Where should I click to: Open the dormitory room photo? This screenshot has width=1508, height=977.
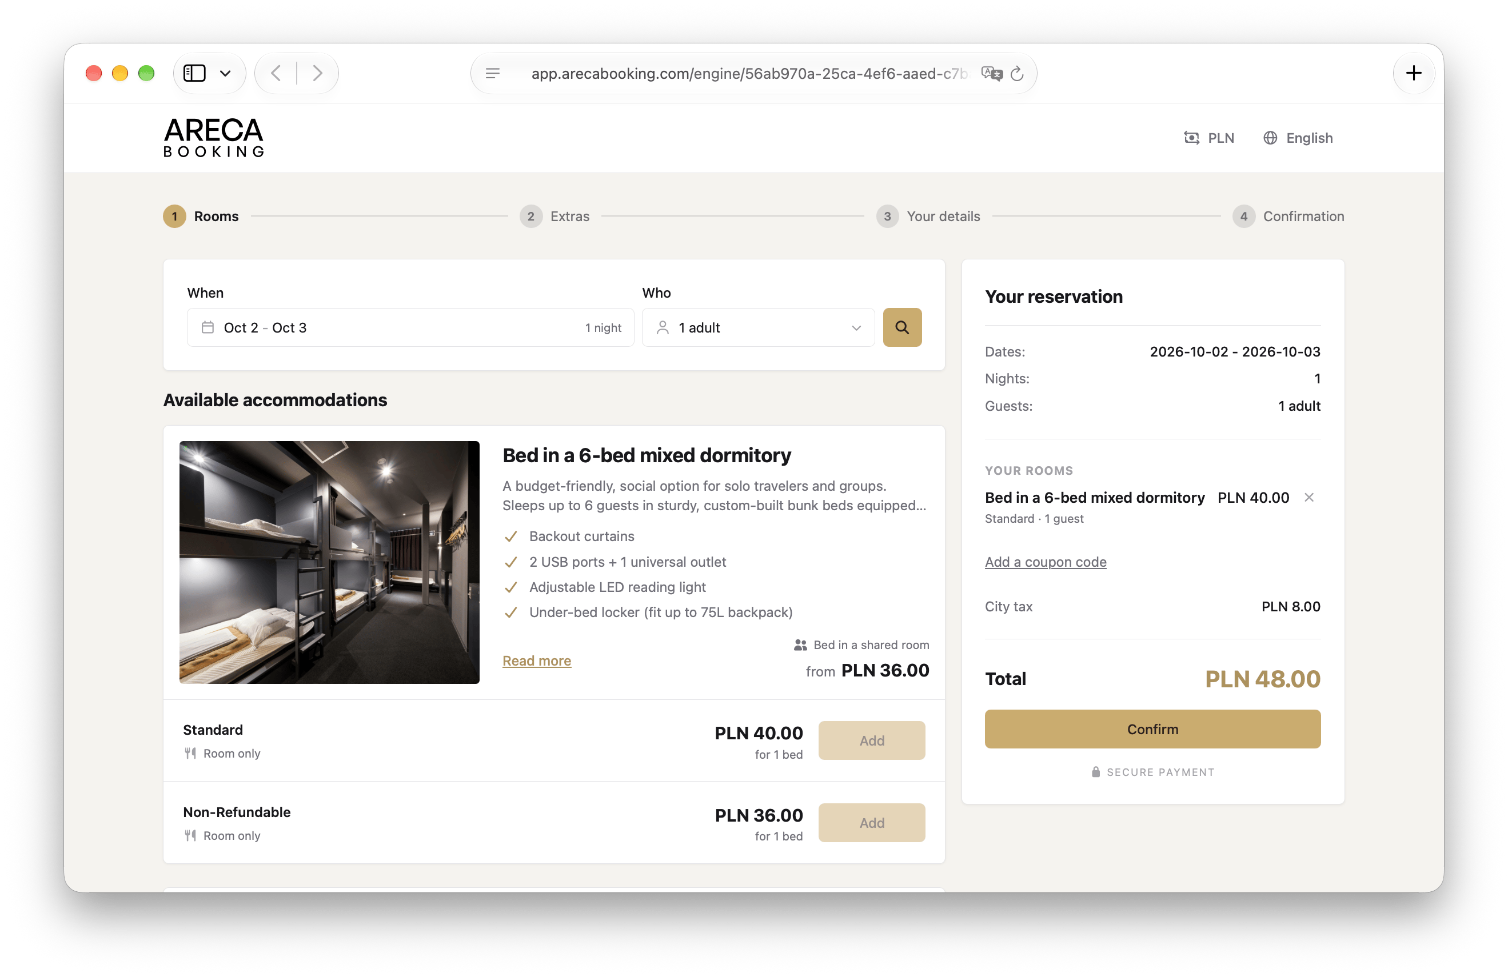pyautogui.click(x=329, y=562)
